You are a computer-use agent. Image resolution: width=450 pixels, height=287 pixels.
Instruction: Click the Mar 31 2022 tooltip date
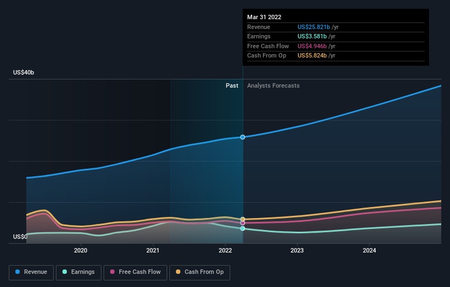264,17
